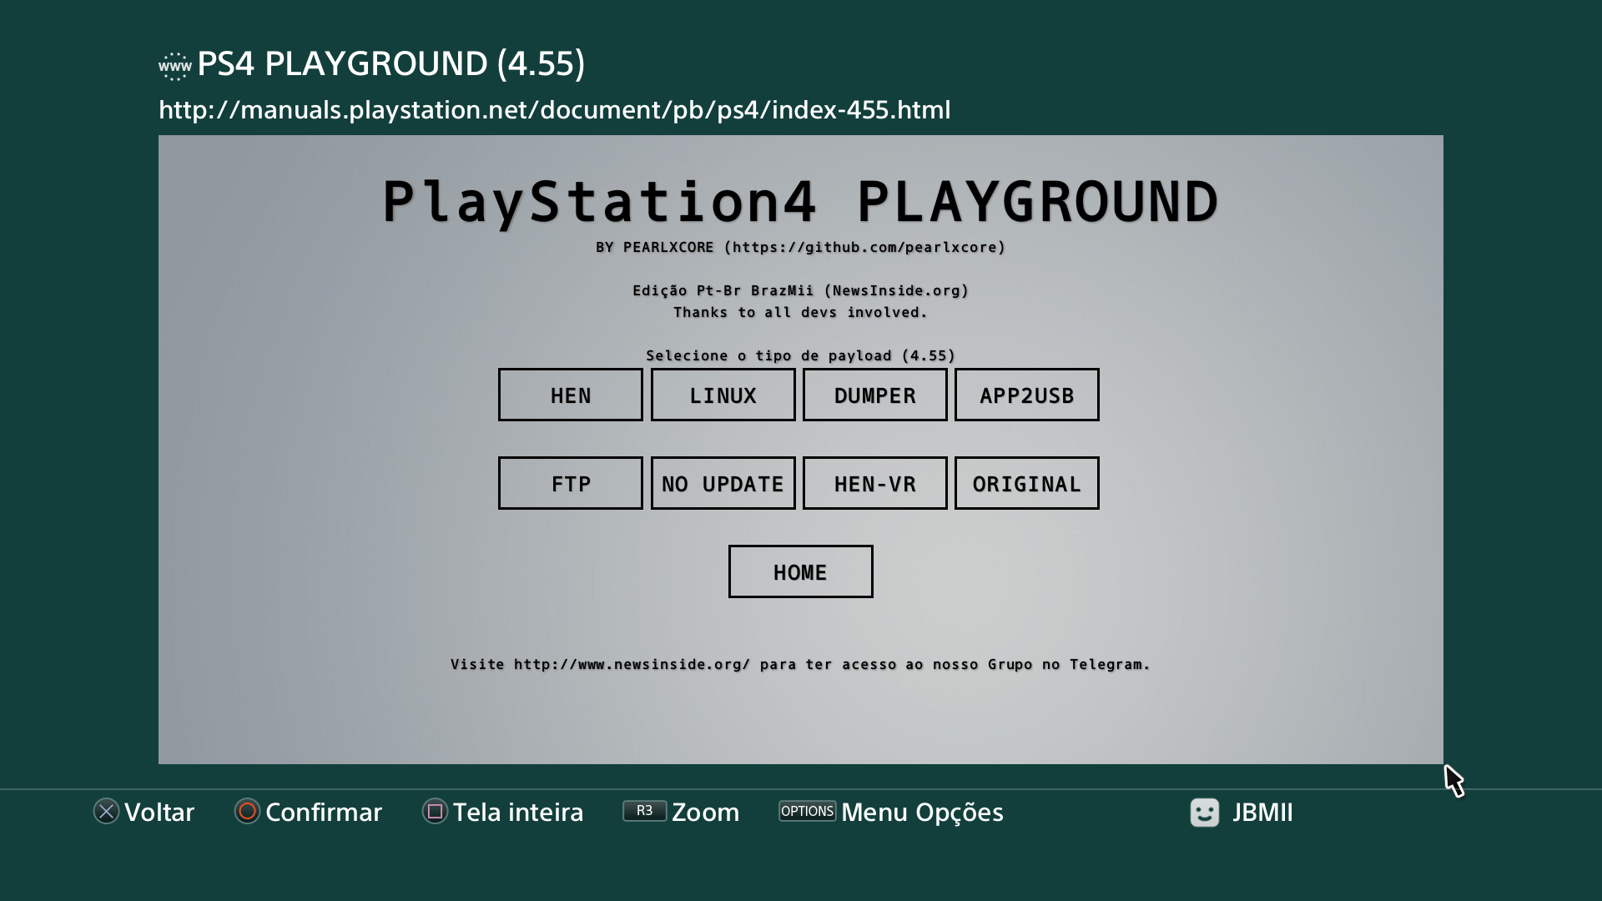Click the R3 Zoom button icon
The height and width of the screenshot is (901, 1602).
[x=644, y=811]
